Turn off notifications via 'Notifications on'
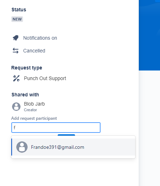This screenshot has width=160, height=186. 40,38
